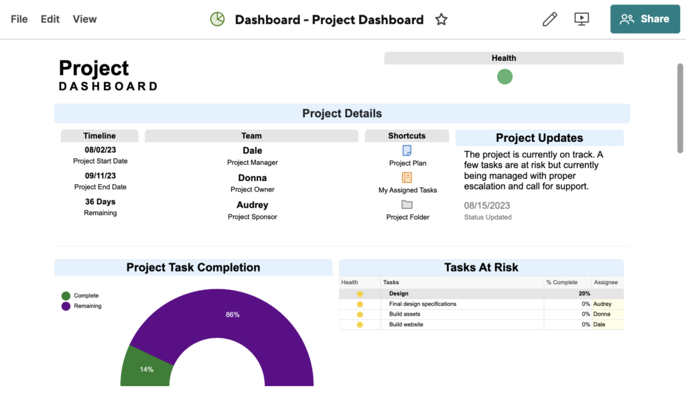Open the Project Plan sheet icon

tap(407, 151)
